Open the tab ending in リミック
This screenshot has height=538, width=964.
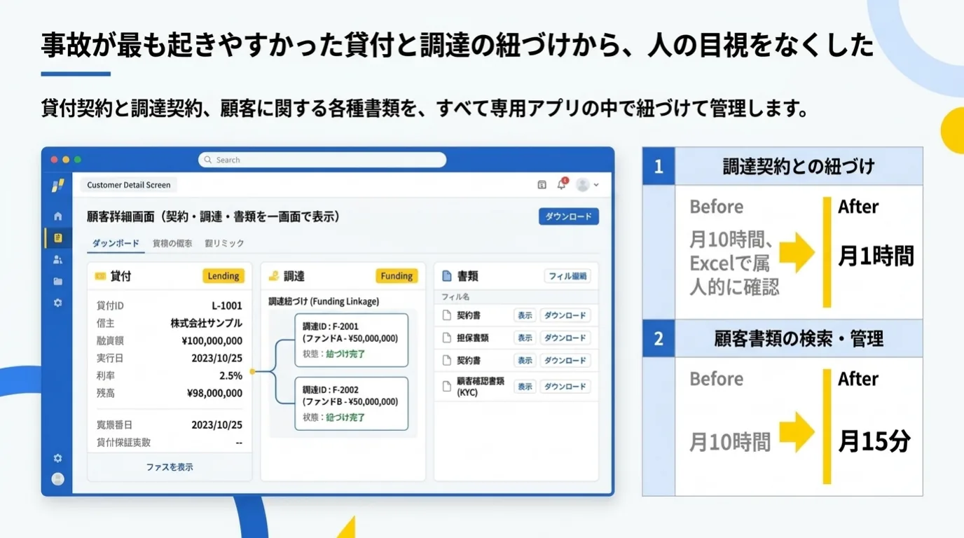pos(224,243)
